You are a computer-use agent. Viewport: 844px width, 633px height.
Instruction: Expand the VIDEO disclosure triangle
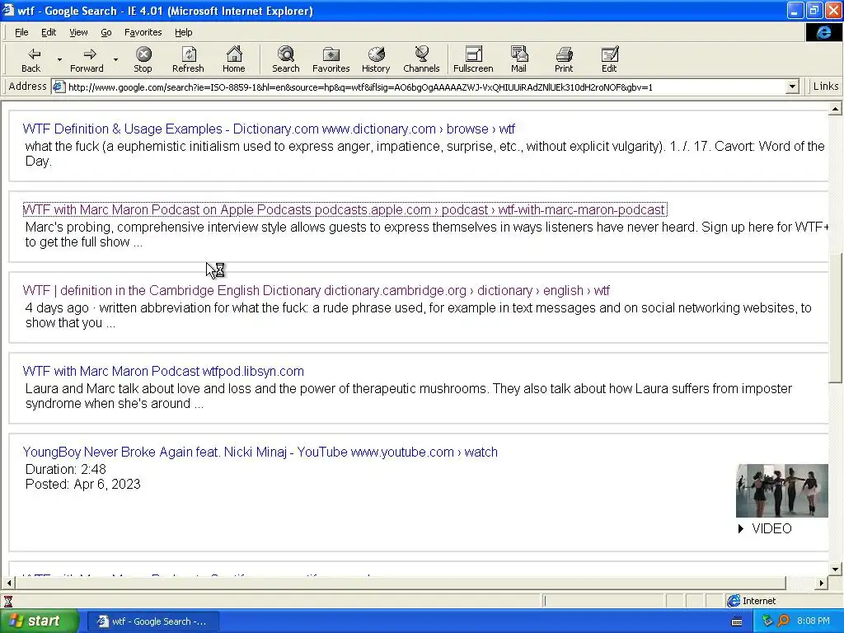(x=741, y=528)
